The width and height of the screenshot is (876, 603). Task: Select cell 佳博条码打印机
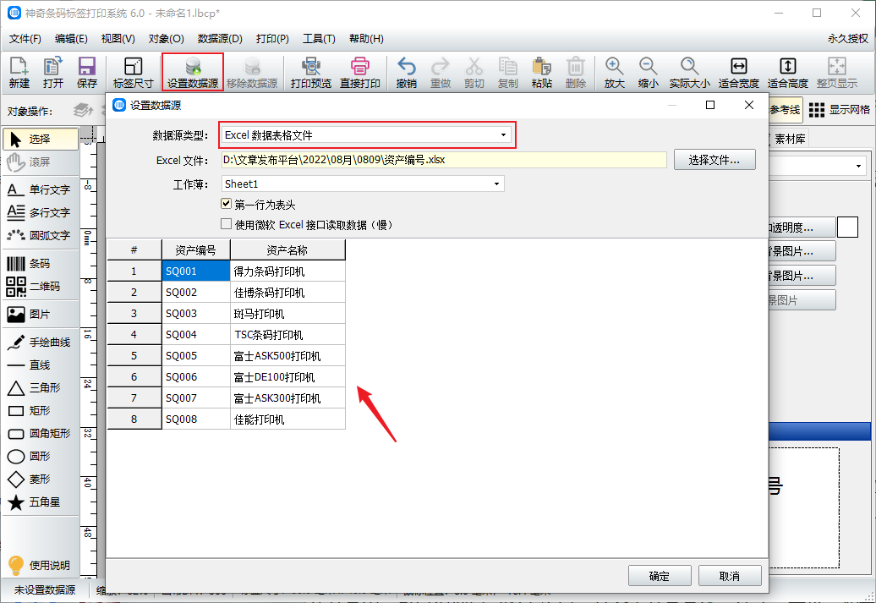click(287, 293)
